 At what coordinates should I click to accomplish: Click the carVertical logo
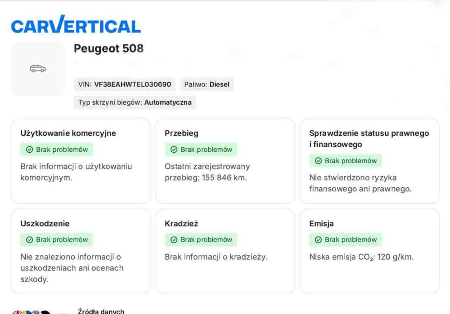click(76, 25)
